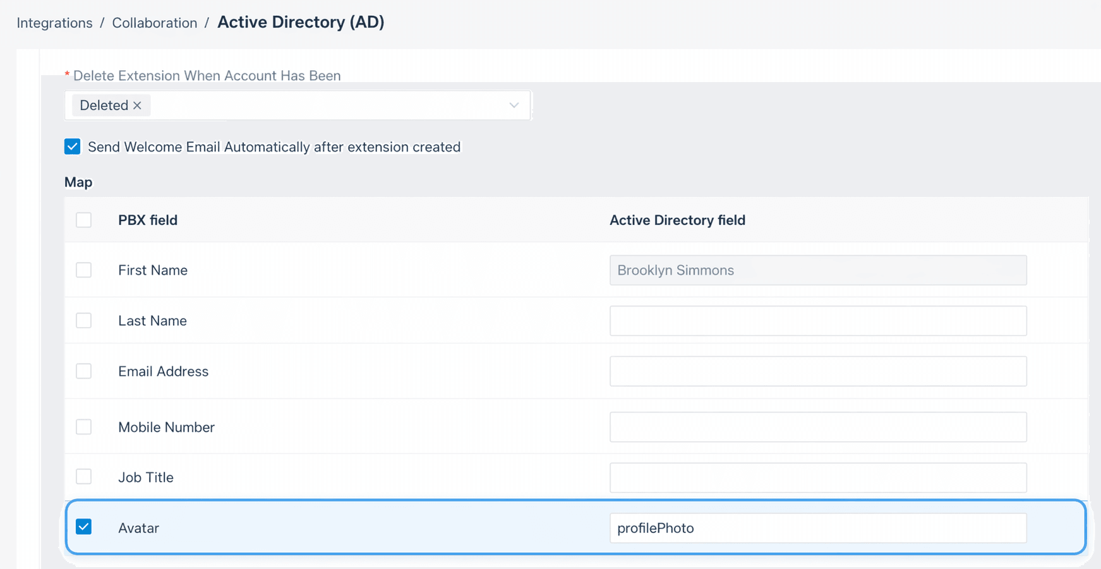The width and height of the screenshot is (1101, 569).
Task: Edit the profilePhoto Avatar field
Action: 818,528
